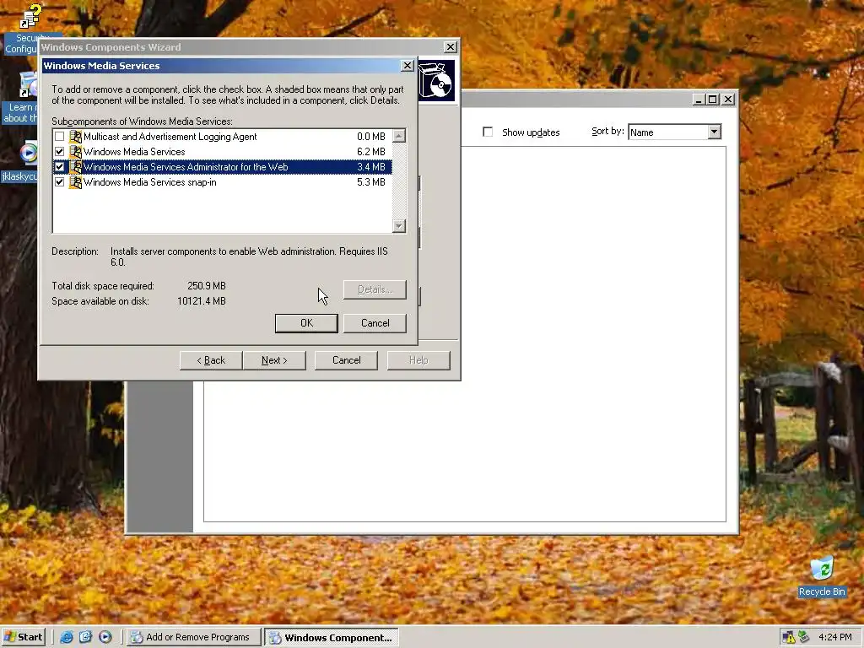Click the security alert tray icon
The image size is (864, 648).
pos(789,638)
